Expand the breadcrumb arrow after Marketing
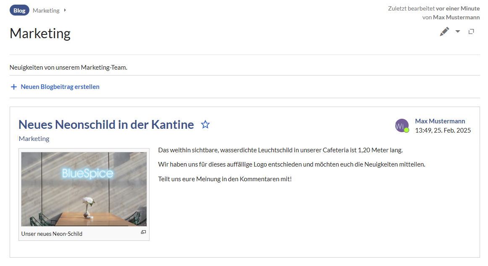 pyautogui.click(x=65, y=10)
